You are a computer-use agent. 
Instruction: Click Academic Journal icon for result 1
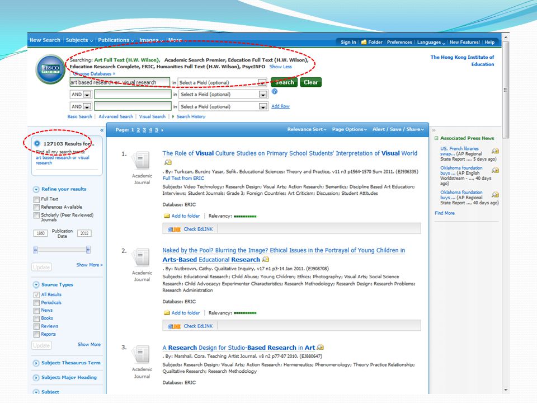142,161
